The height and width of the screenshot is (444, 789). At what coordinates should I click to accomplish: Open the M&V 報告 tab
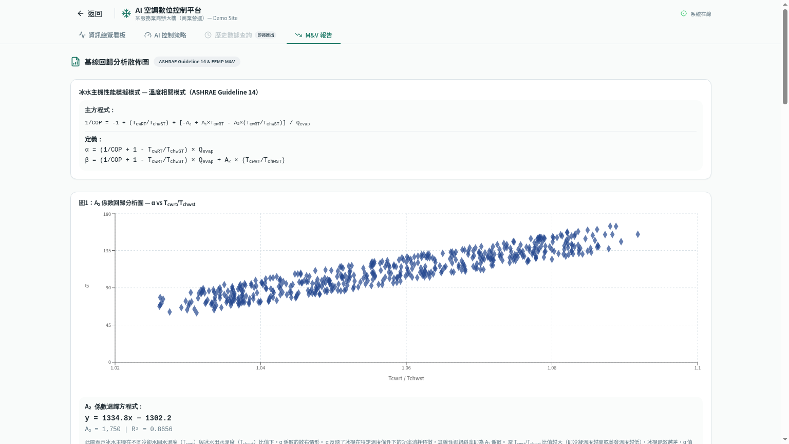[313, 35]
